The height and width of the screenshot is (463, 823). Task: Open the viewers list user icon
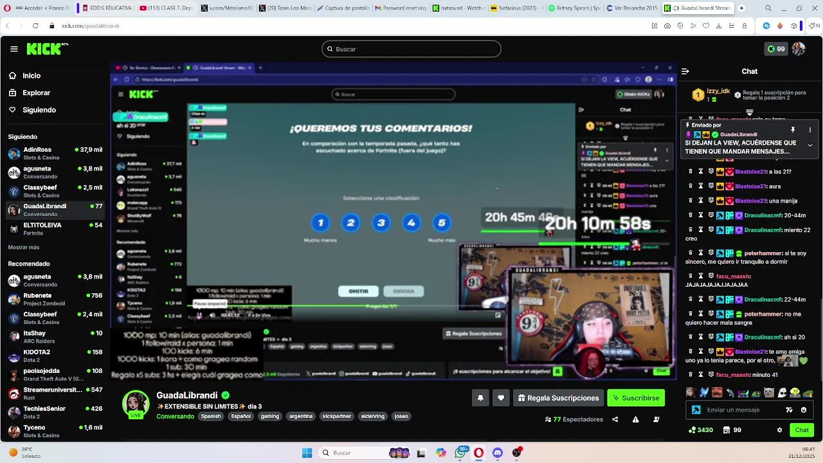[x=656, y=419]
